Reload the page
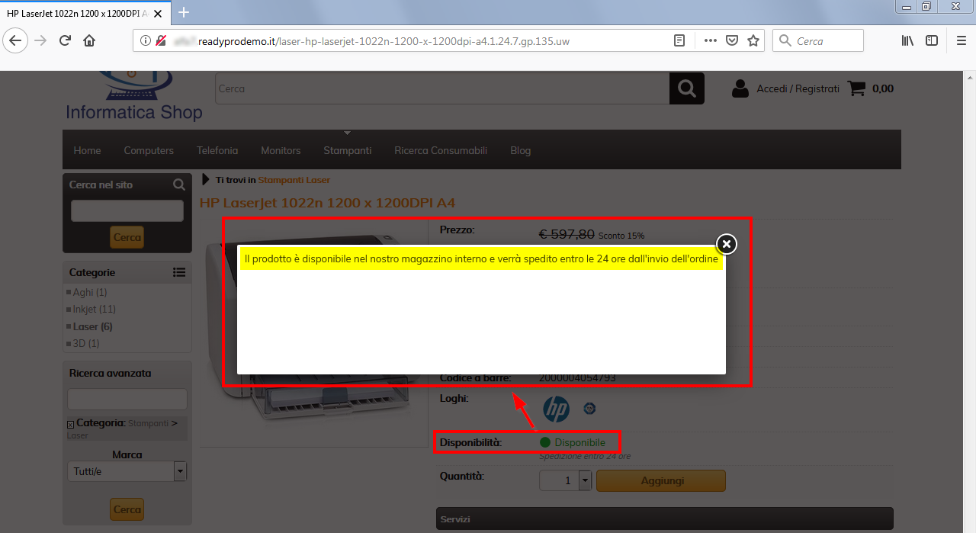The height and width of the screenshot is (533, 976). click(65, 41)
